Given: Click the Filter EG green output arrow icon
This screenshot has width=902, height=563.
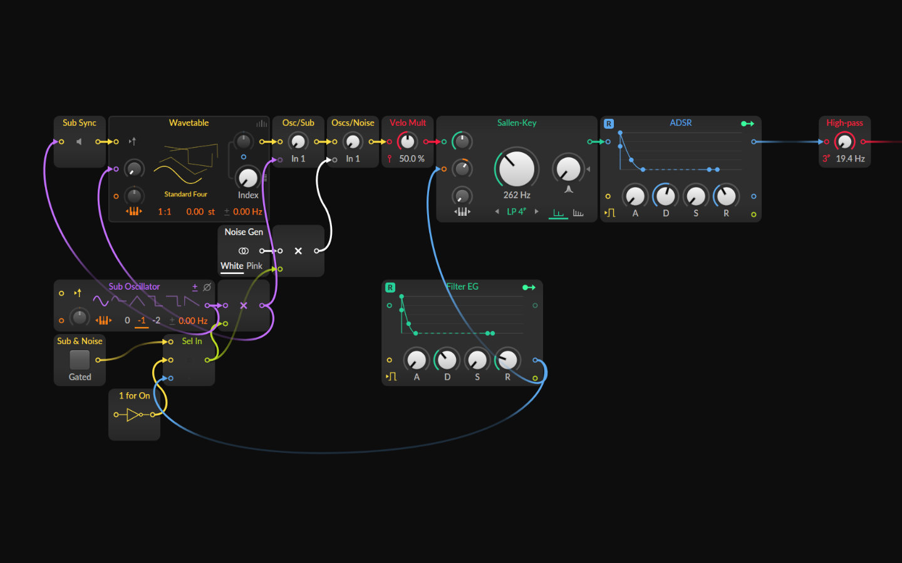Looking at the screenshot, I should point(529,287).
